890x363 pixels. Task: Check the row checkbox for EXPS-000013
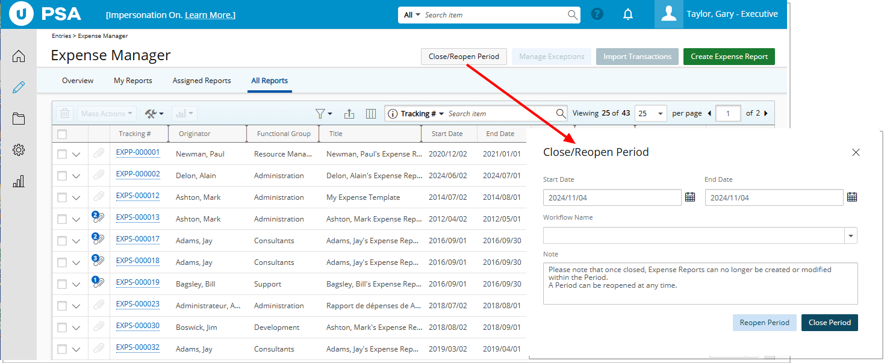tap(62, 219)
